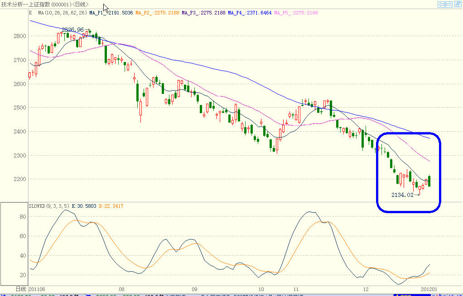The width and height of the screenshot is (463, 296).
Task: Select the orange MA_P2_ 2275.2188 label
Action: 157,13
